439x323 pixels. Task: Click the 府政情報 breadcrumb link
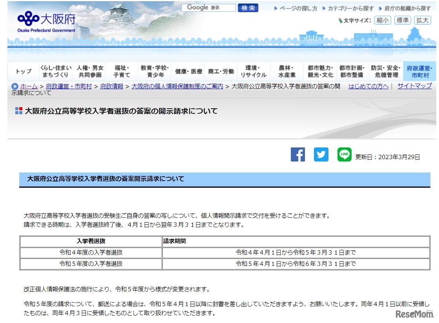pos(112,86)
